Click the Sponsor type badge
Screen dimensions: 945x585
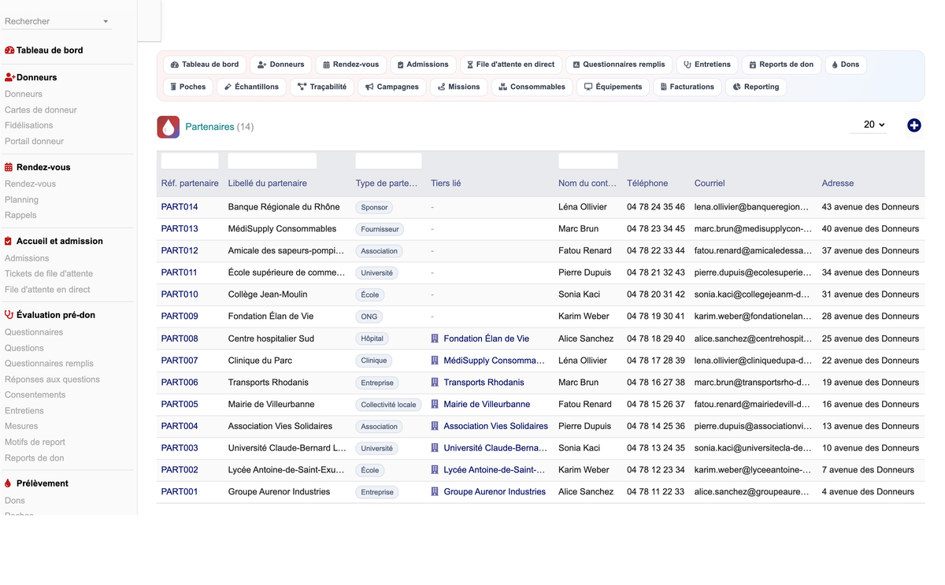[374, 207]
